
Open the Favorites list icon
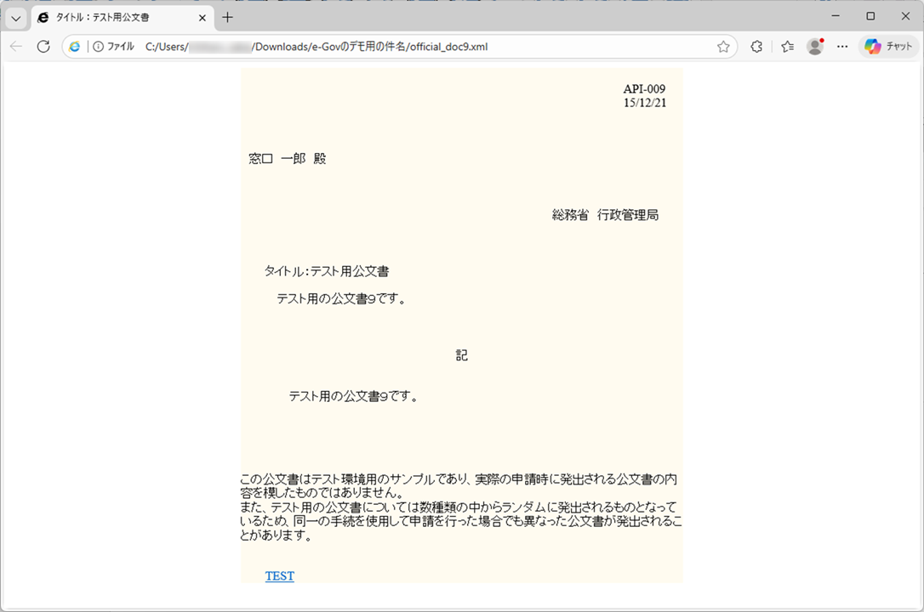[x=787, y=47]
